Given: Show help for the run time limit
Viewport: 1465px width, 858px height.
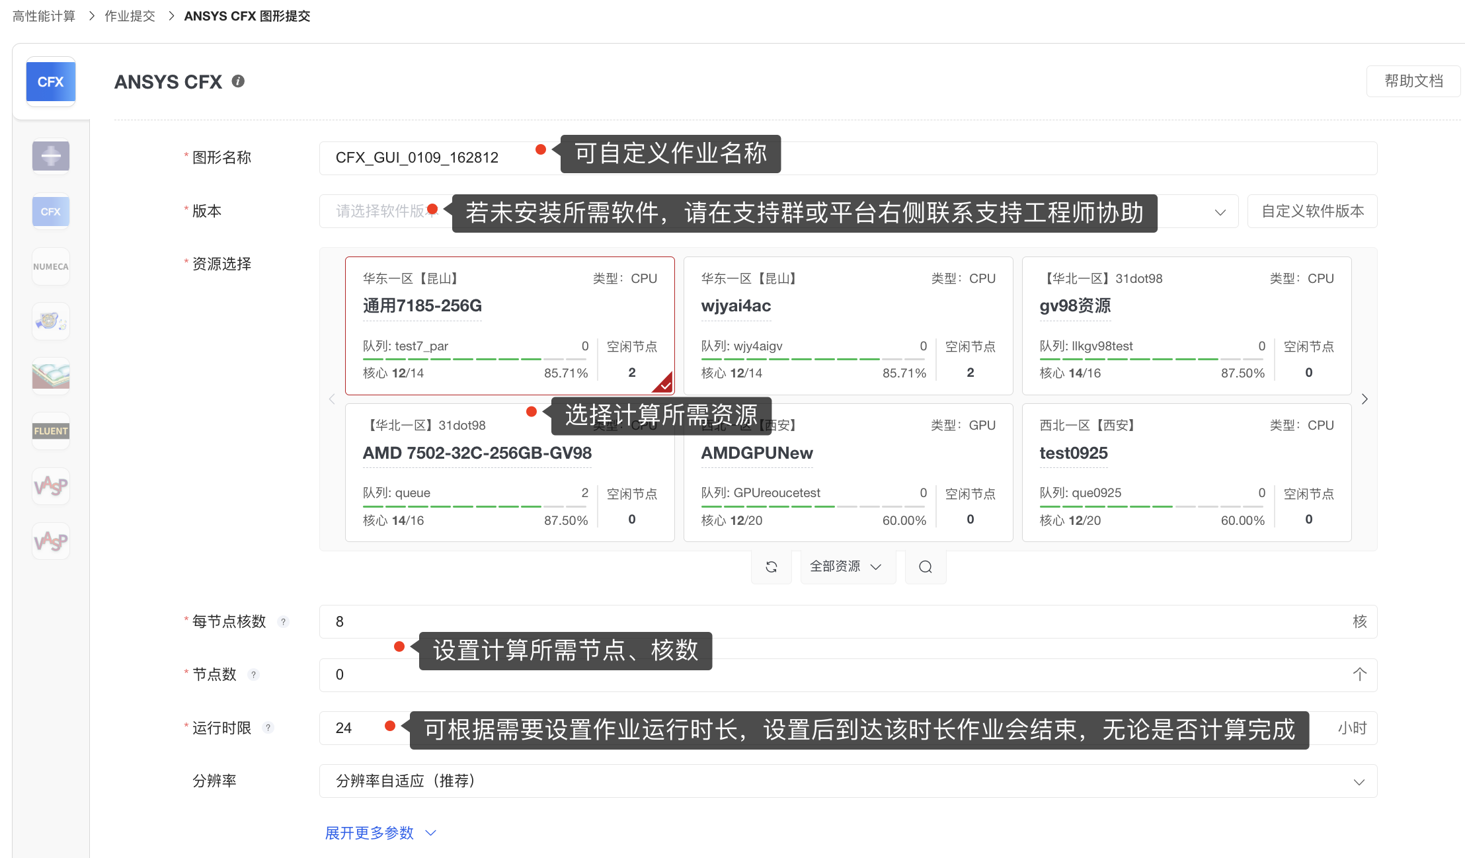Looking at the screenshot, I should 268,728.
